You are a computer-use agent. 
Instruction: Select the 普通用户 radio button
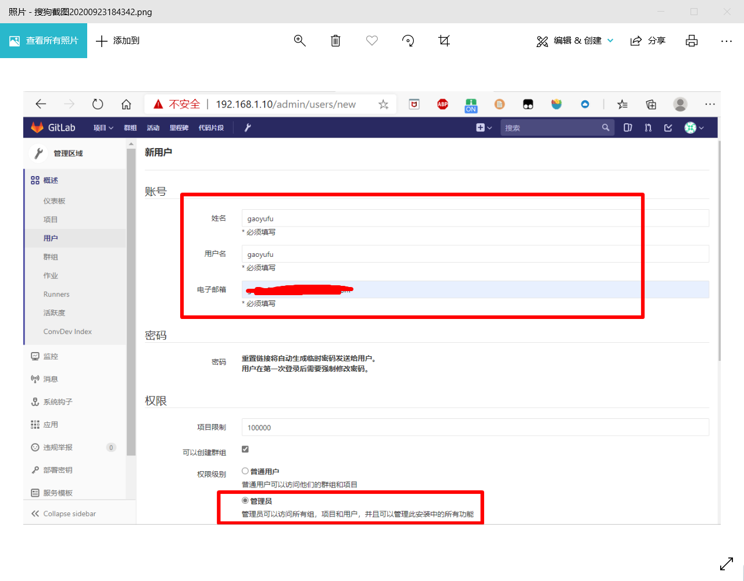pyautogui.click(x=245, y=471)
